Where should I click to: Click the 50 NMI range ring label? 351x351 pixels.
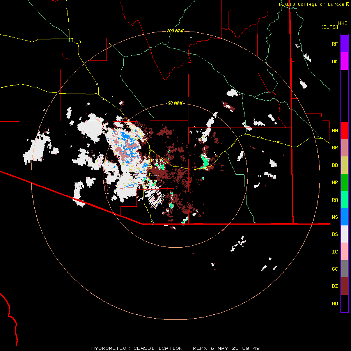click(x=175, y=103)
